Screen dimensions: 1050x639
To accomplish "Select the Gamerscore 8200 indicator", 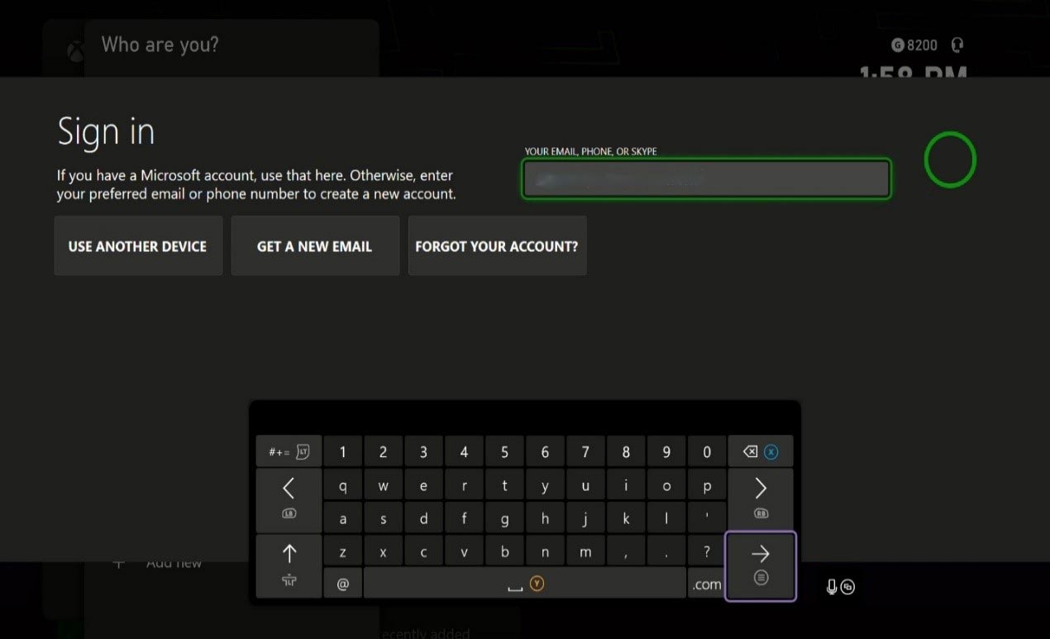I will coord(914,45).
